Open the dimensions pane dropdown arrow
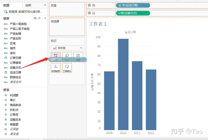The image size is (208, 140). (45, 18)
